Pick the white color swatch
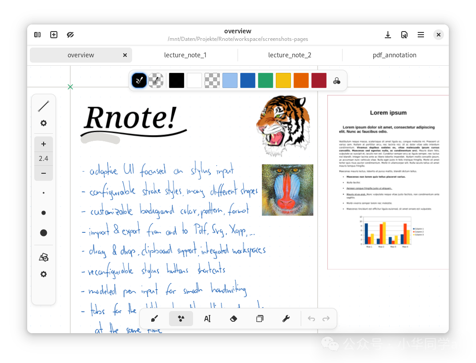The image size is (476, 363). pyautogui.click(x=194, y=80)
